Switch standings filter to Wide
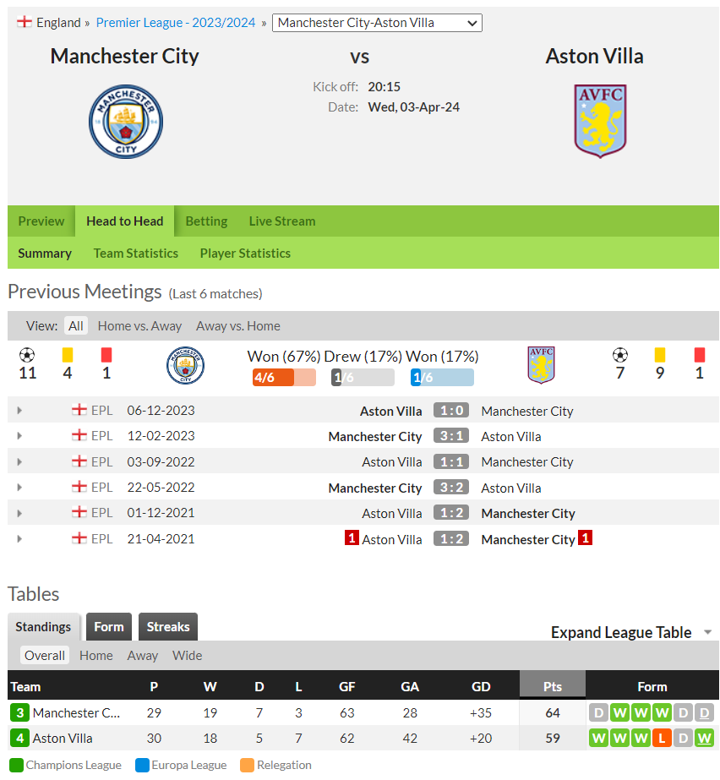The image size is (720, 780). point(187,655)
